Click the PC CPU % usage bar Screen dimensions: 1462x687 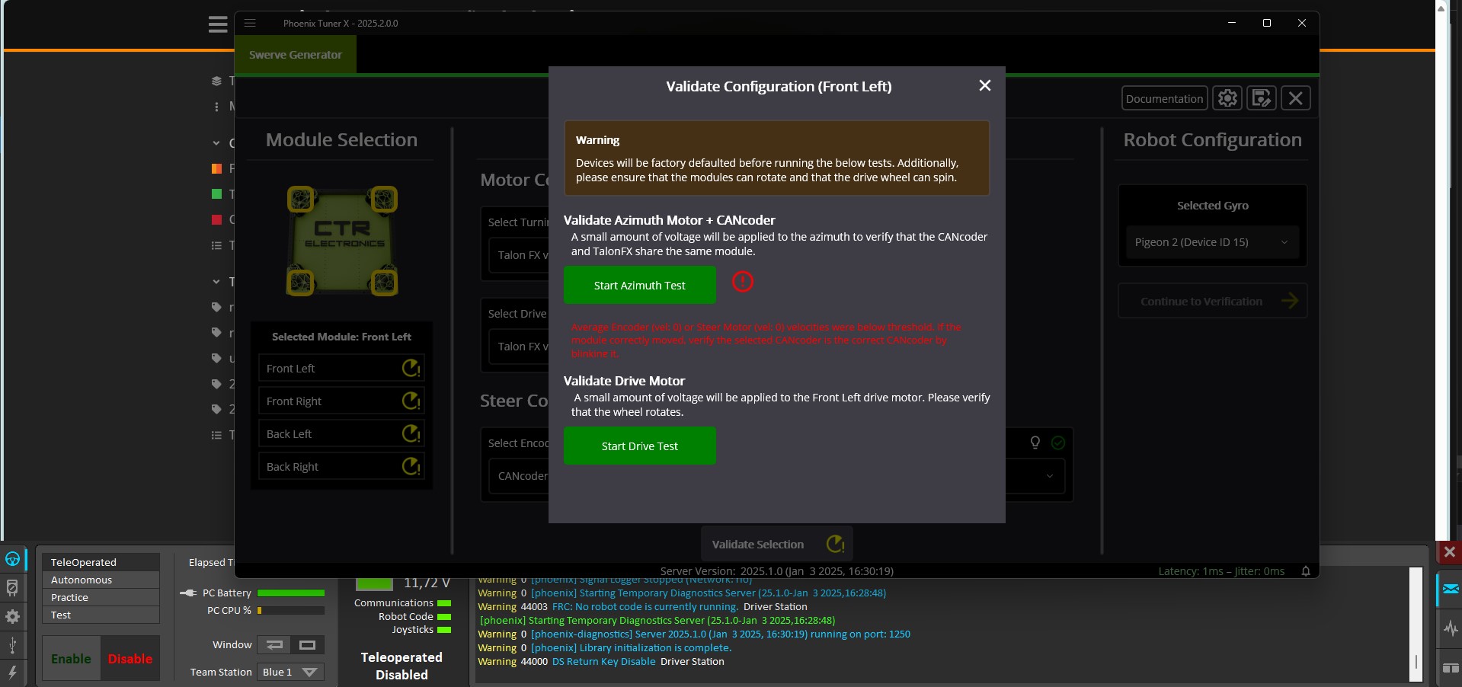click(291, 610)
